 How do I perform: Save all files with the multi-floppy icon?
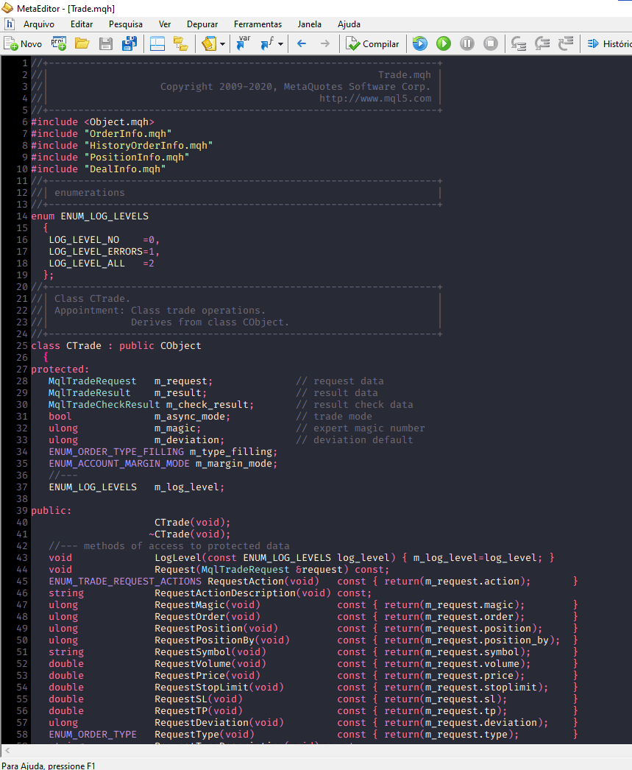(x=129, y=43)
